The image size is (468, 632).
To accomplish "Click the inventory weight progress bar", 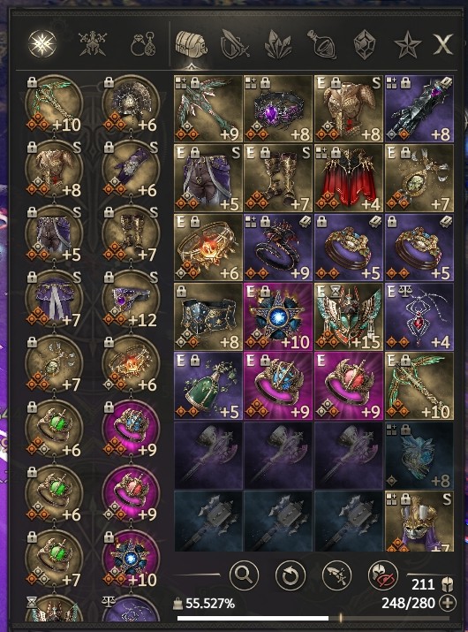I will (x=313, y=618).
